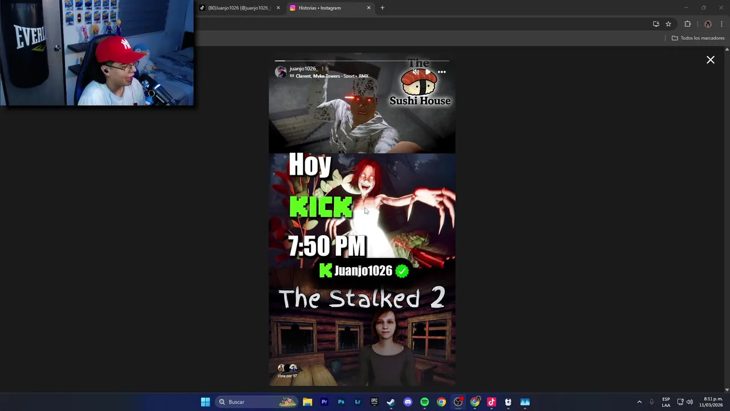Screen dimensions: 730x411
Task: Show hidden system tray icons
Action: (x=639, y=402)
